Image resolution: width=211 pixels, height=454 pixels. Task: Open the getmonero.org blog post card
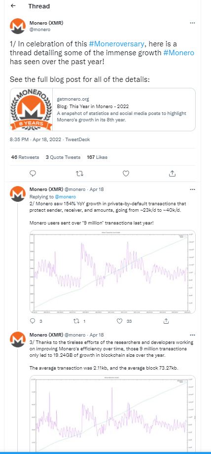pyautogui.click(x=103, y=110)
